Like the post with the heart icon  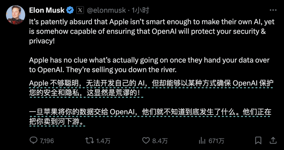[146, 140]
